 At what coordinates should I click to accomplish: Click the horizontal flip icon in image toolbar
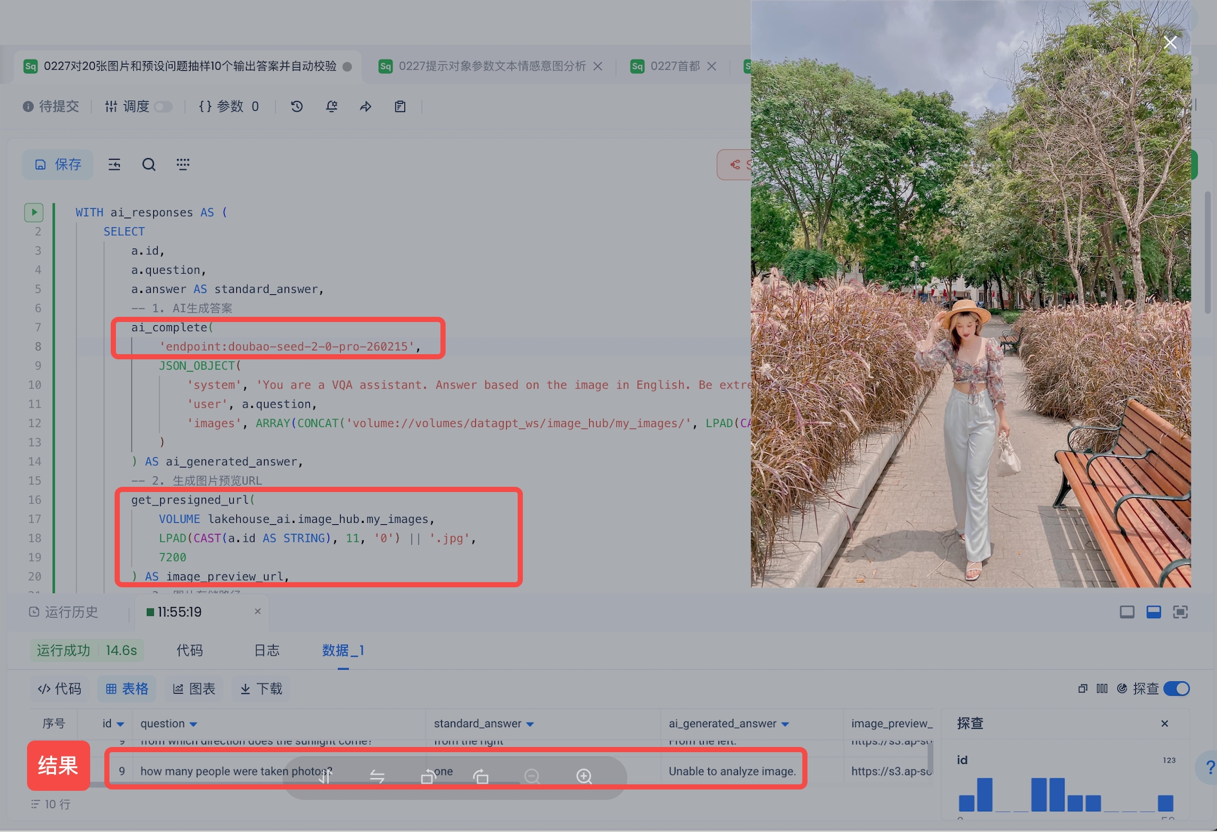(x=377, y=777)
